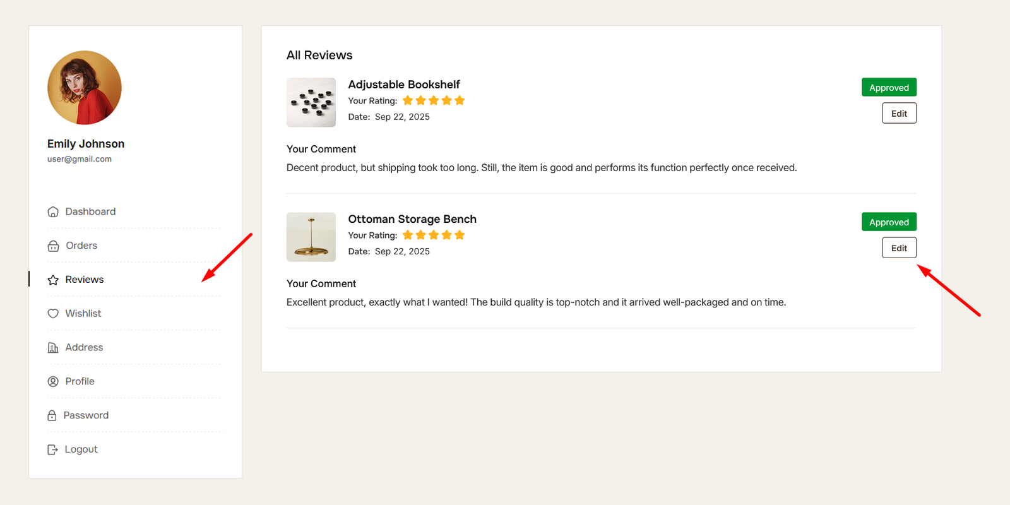
Task: Open the Dashboard menu item
Action: 90,211
